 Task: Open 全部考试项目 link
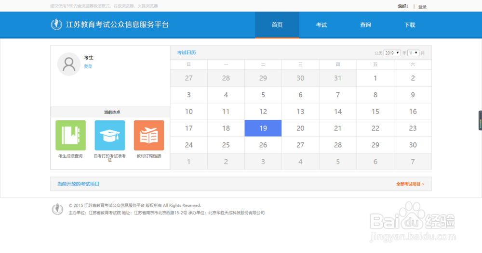point(410,184)
